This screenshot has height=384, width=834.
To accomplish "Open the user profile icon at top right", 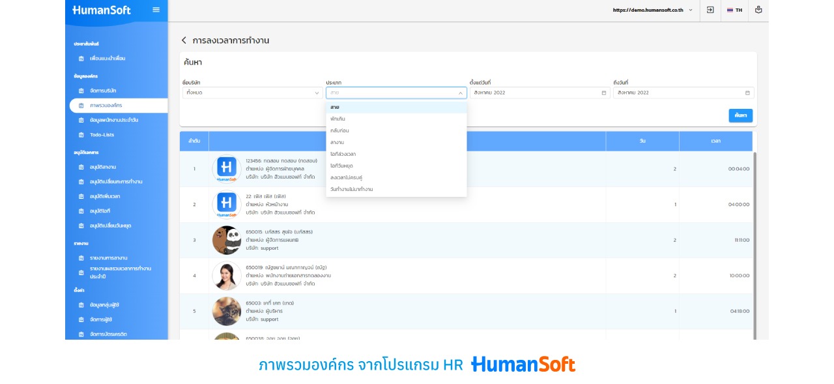I will (x=758, y=10).
